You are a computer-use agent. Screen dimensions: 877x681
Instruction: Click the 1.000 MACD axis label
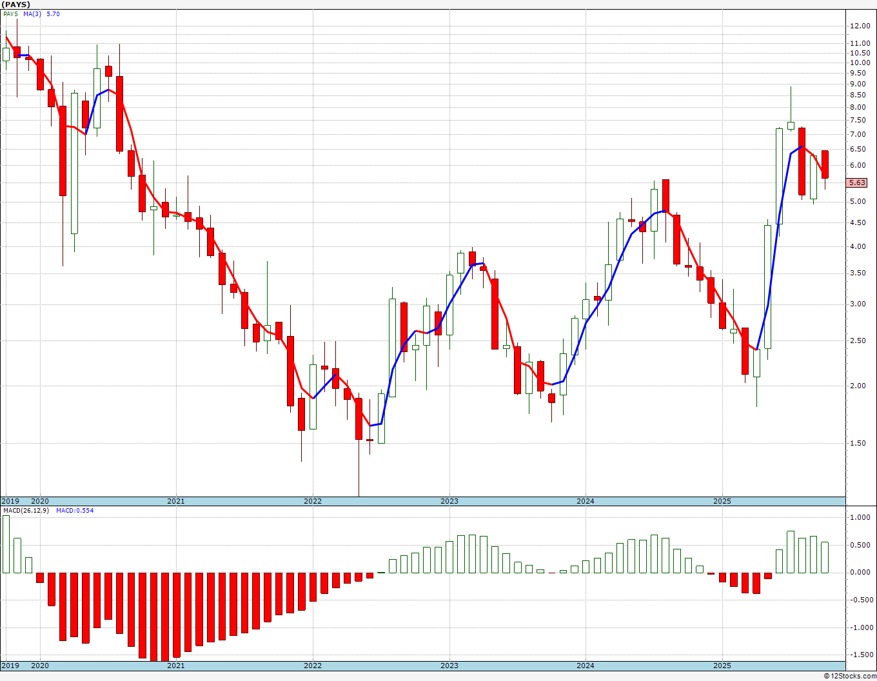pyautogui.click(x=860, y=517)
